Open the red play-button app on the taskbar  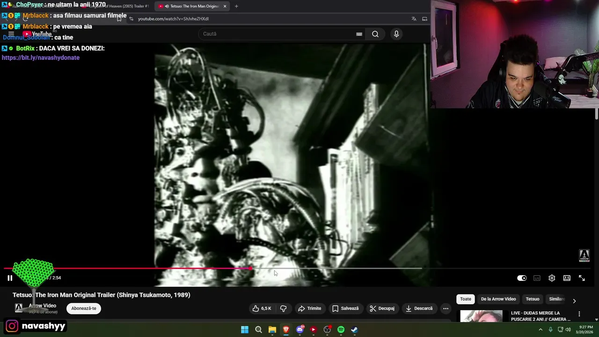click(314, 330)
